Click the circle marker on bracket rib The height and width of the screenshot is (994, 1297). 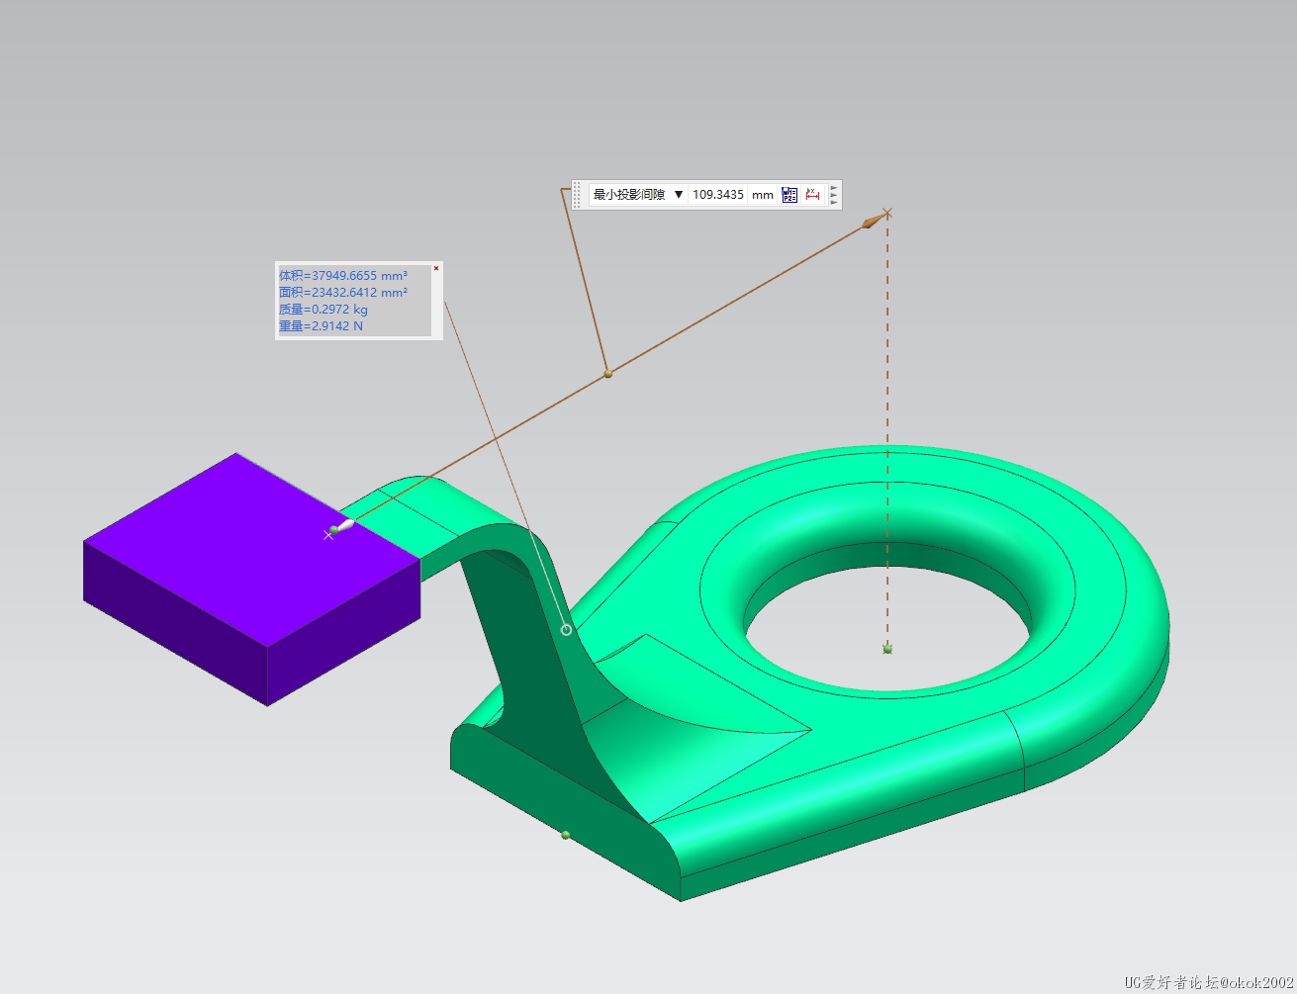[x=566, y=630]
